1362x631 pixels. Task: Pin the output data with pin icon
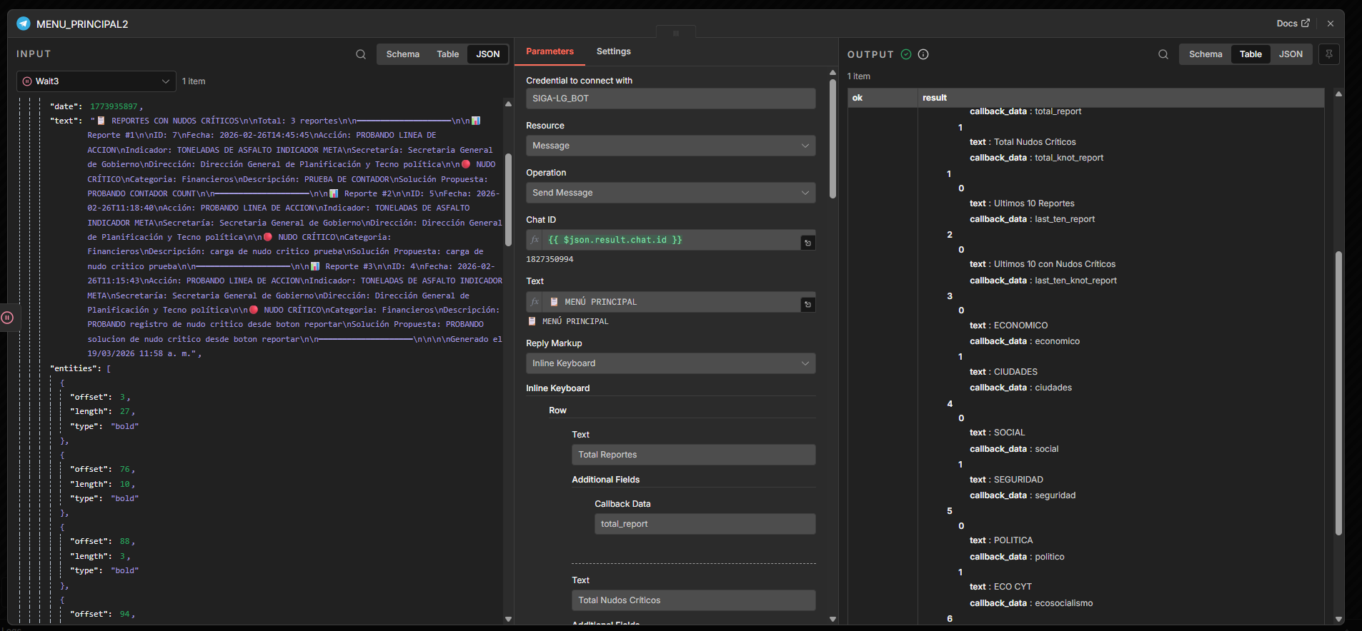click(1329, 54)
